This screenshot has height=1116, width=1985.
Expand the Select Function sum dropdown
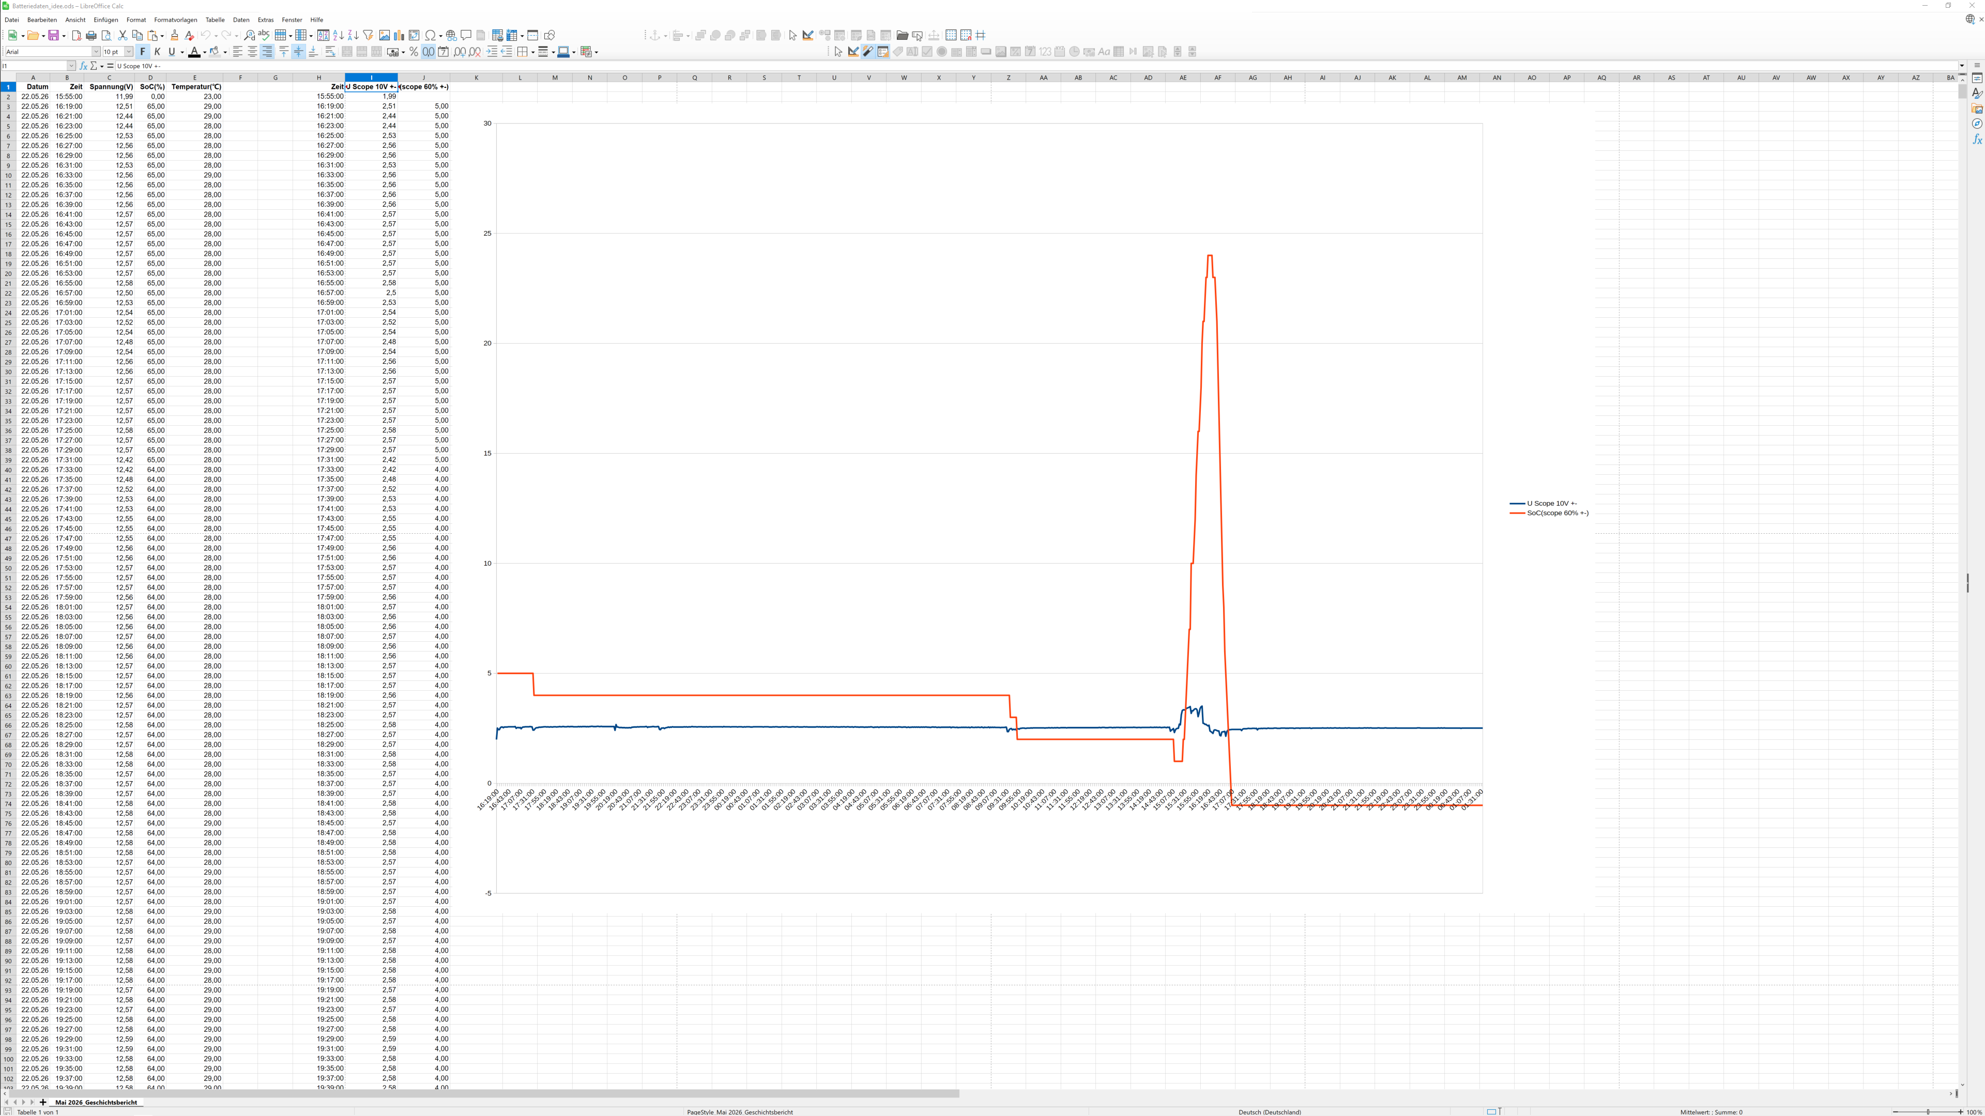click(x=102, y=66)
